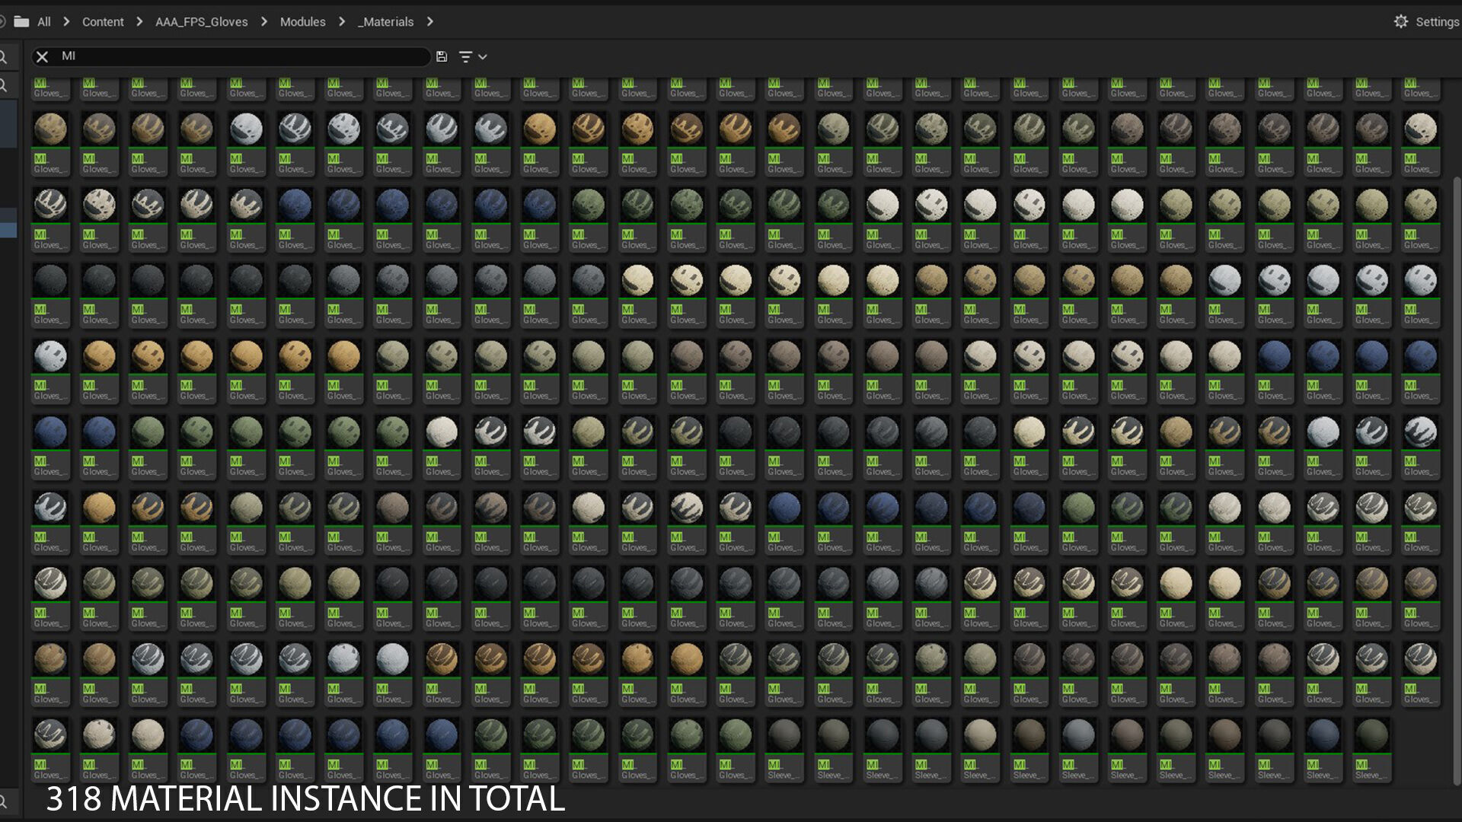Go to the Content breadcrumb folder

(103, 22)
